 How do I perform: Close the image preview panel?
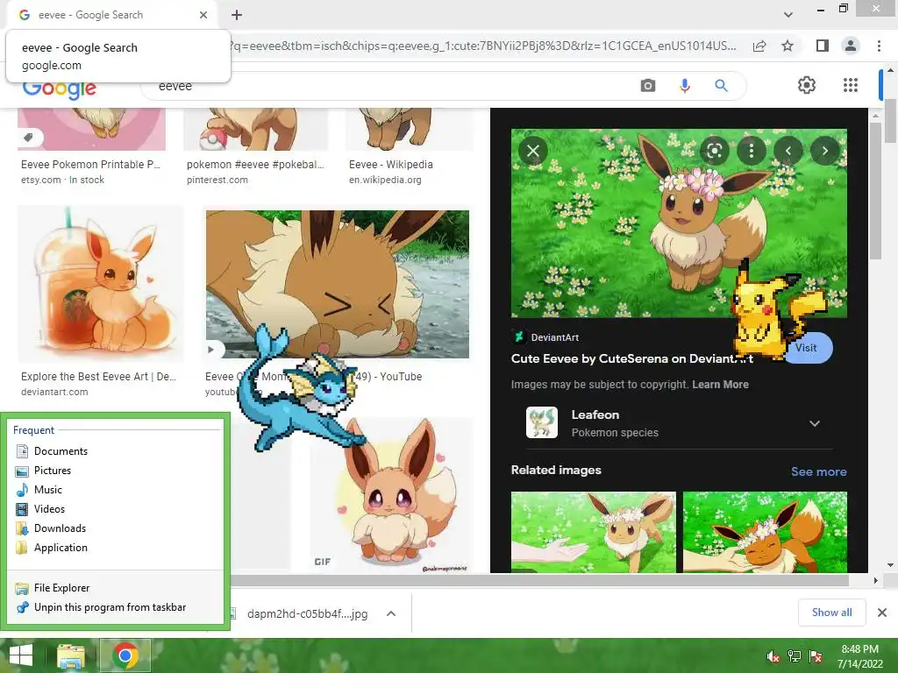click(533, 151)
